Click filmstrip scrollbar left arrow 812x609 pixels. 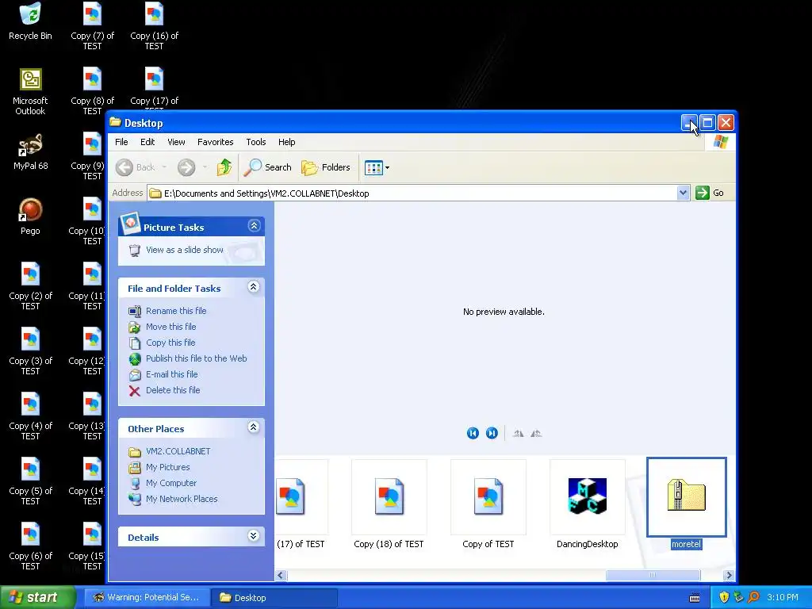click(x=282, y=575)
